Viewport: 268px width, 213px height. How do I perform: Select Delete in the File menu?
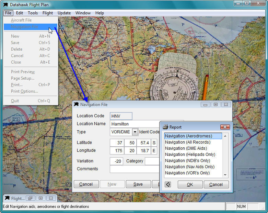(x=31, y=49)
